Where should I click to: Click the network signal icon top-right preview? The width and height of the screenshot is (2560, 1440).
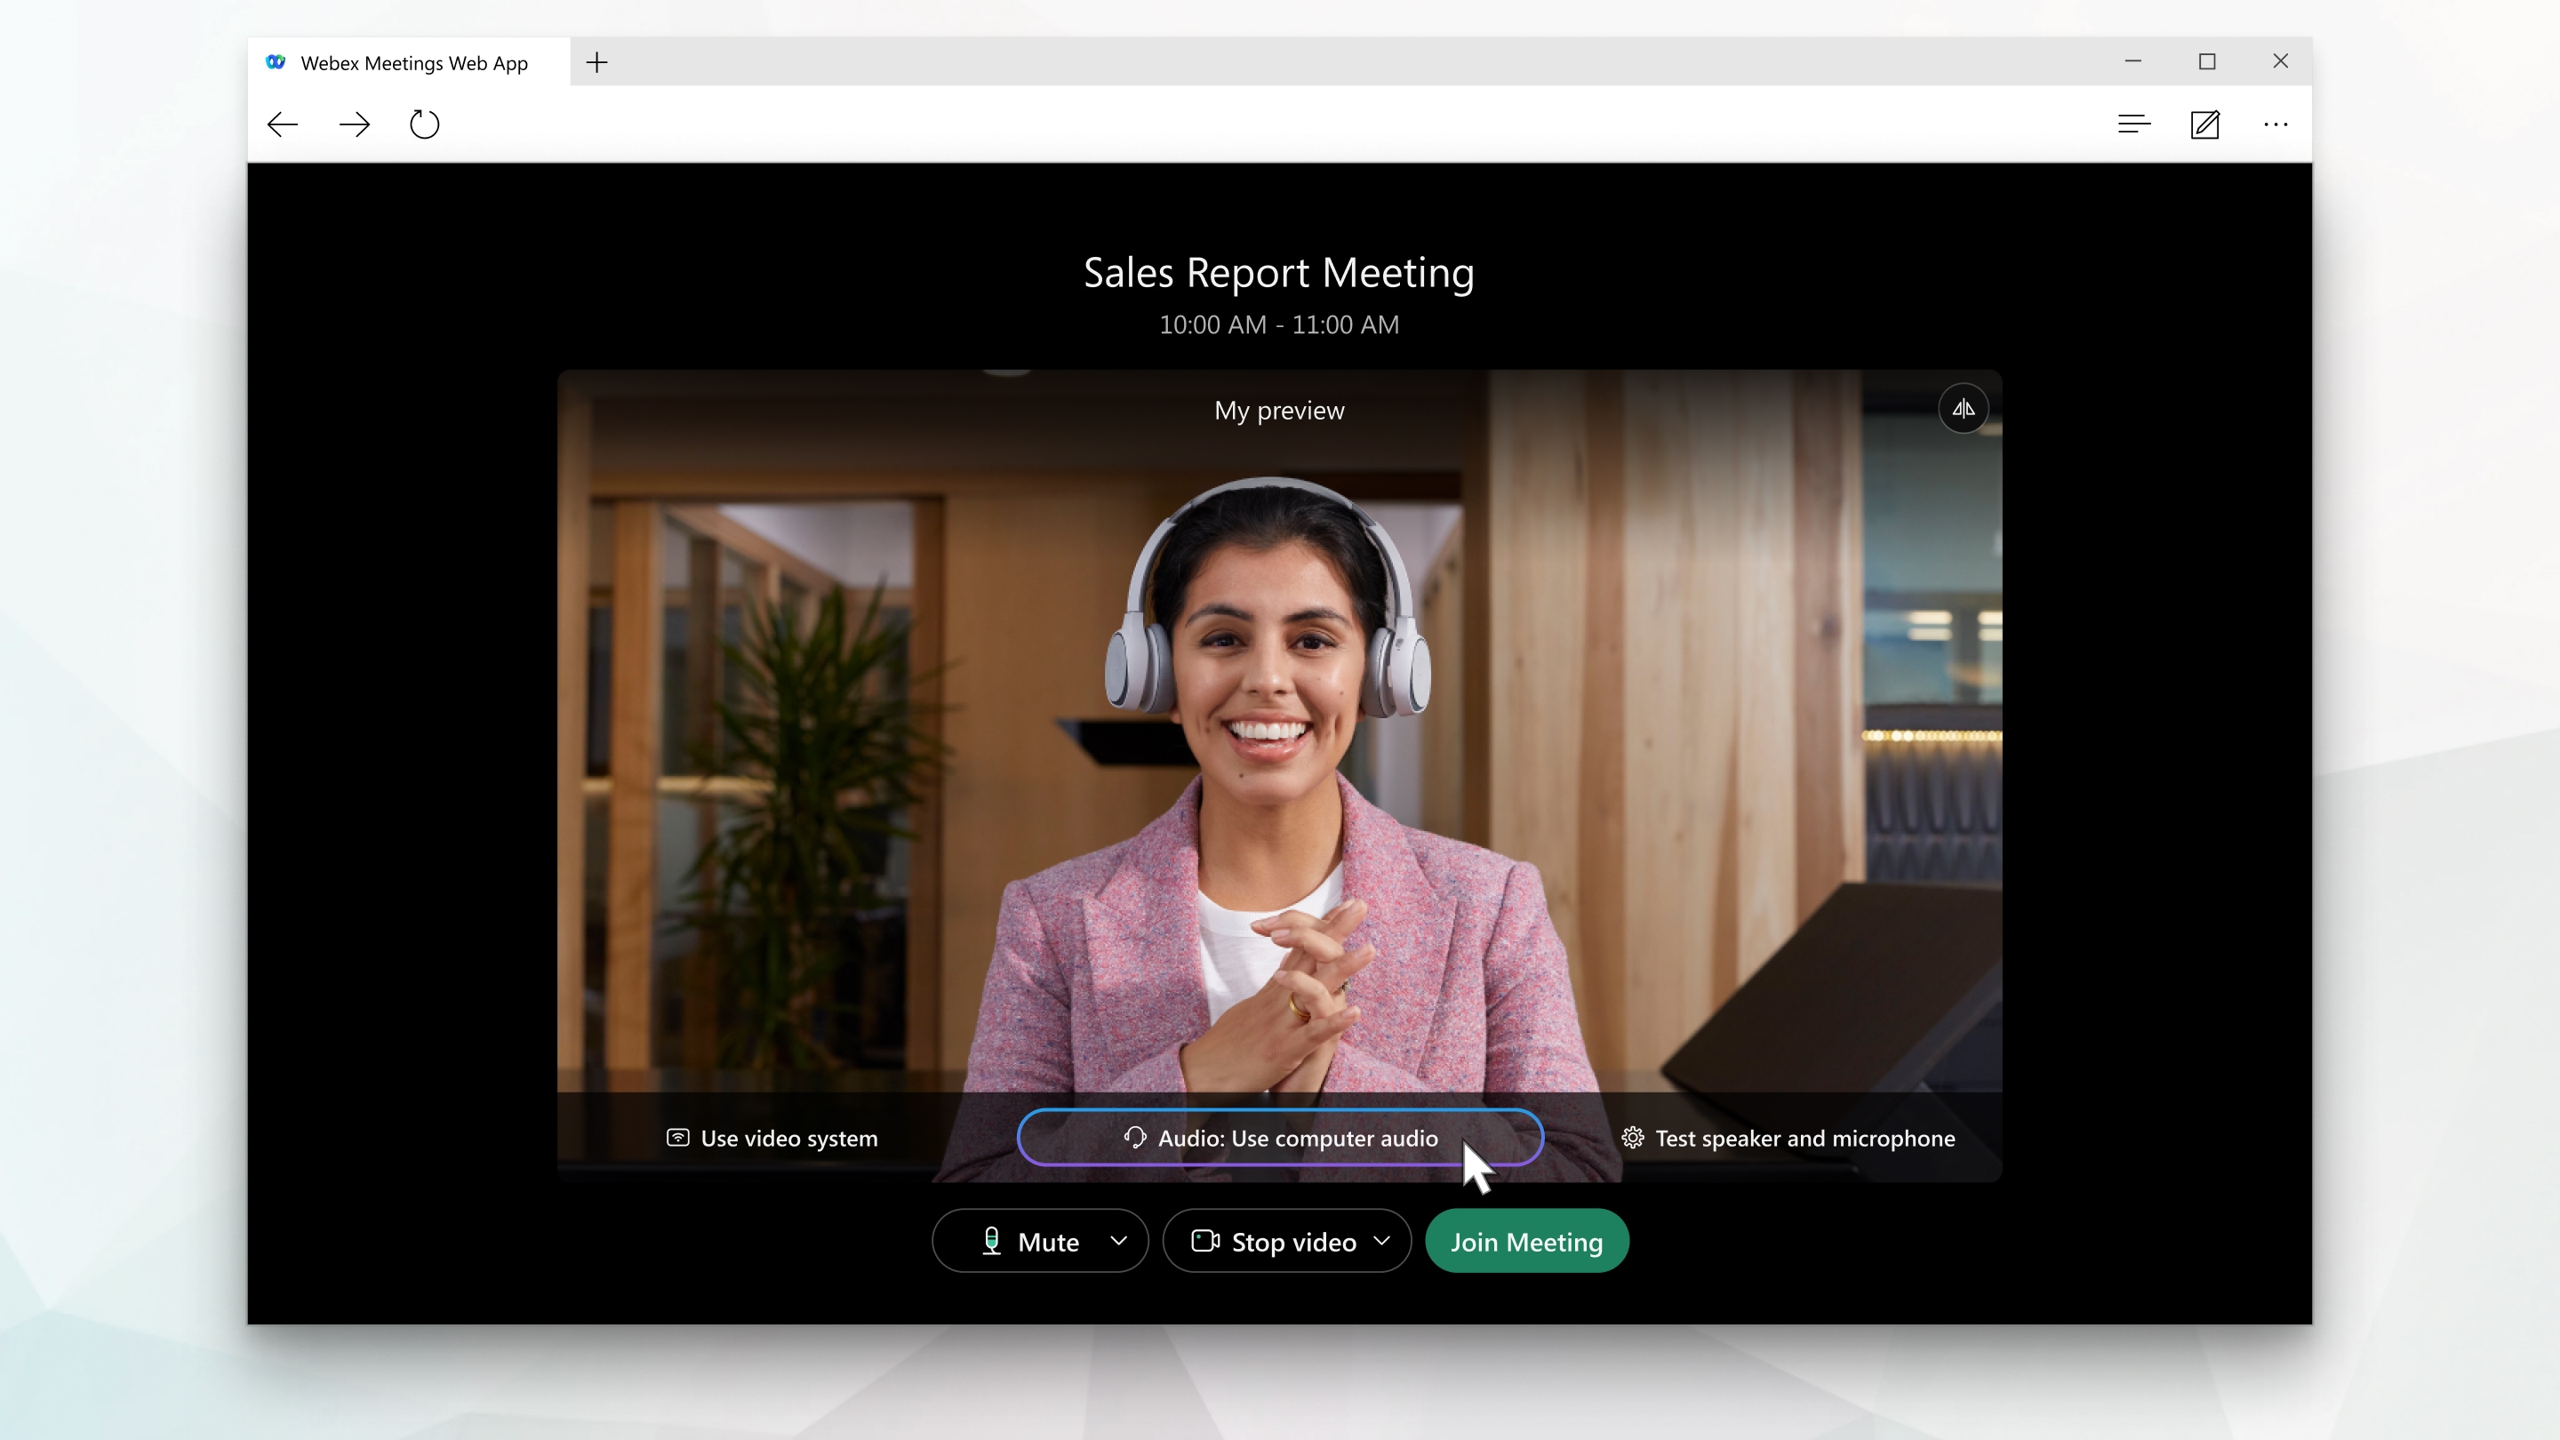pos(1964,408)
